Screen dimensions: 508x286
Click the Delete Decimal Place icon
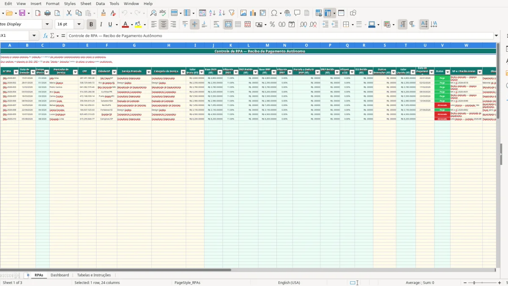314,25
